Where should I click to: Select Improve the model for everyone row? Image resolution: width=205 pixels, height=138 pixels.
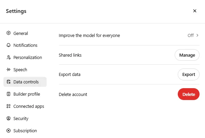129,35
